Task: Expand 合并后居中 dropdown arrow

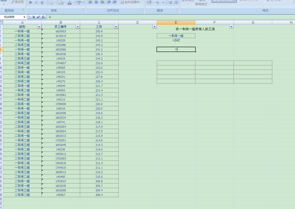Action: [142, 2]
